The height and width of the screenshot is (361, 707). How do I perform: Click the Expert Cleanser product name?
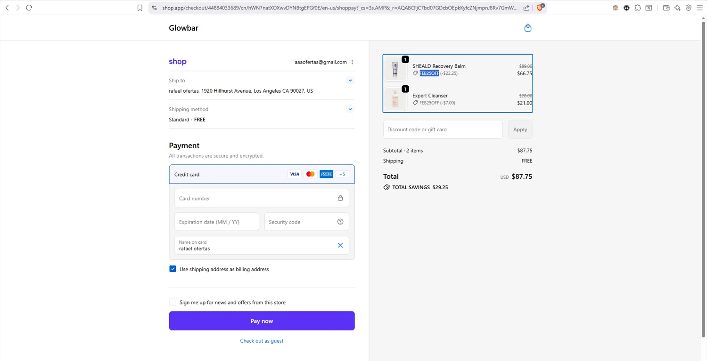coord(430,96)
